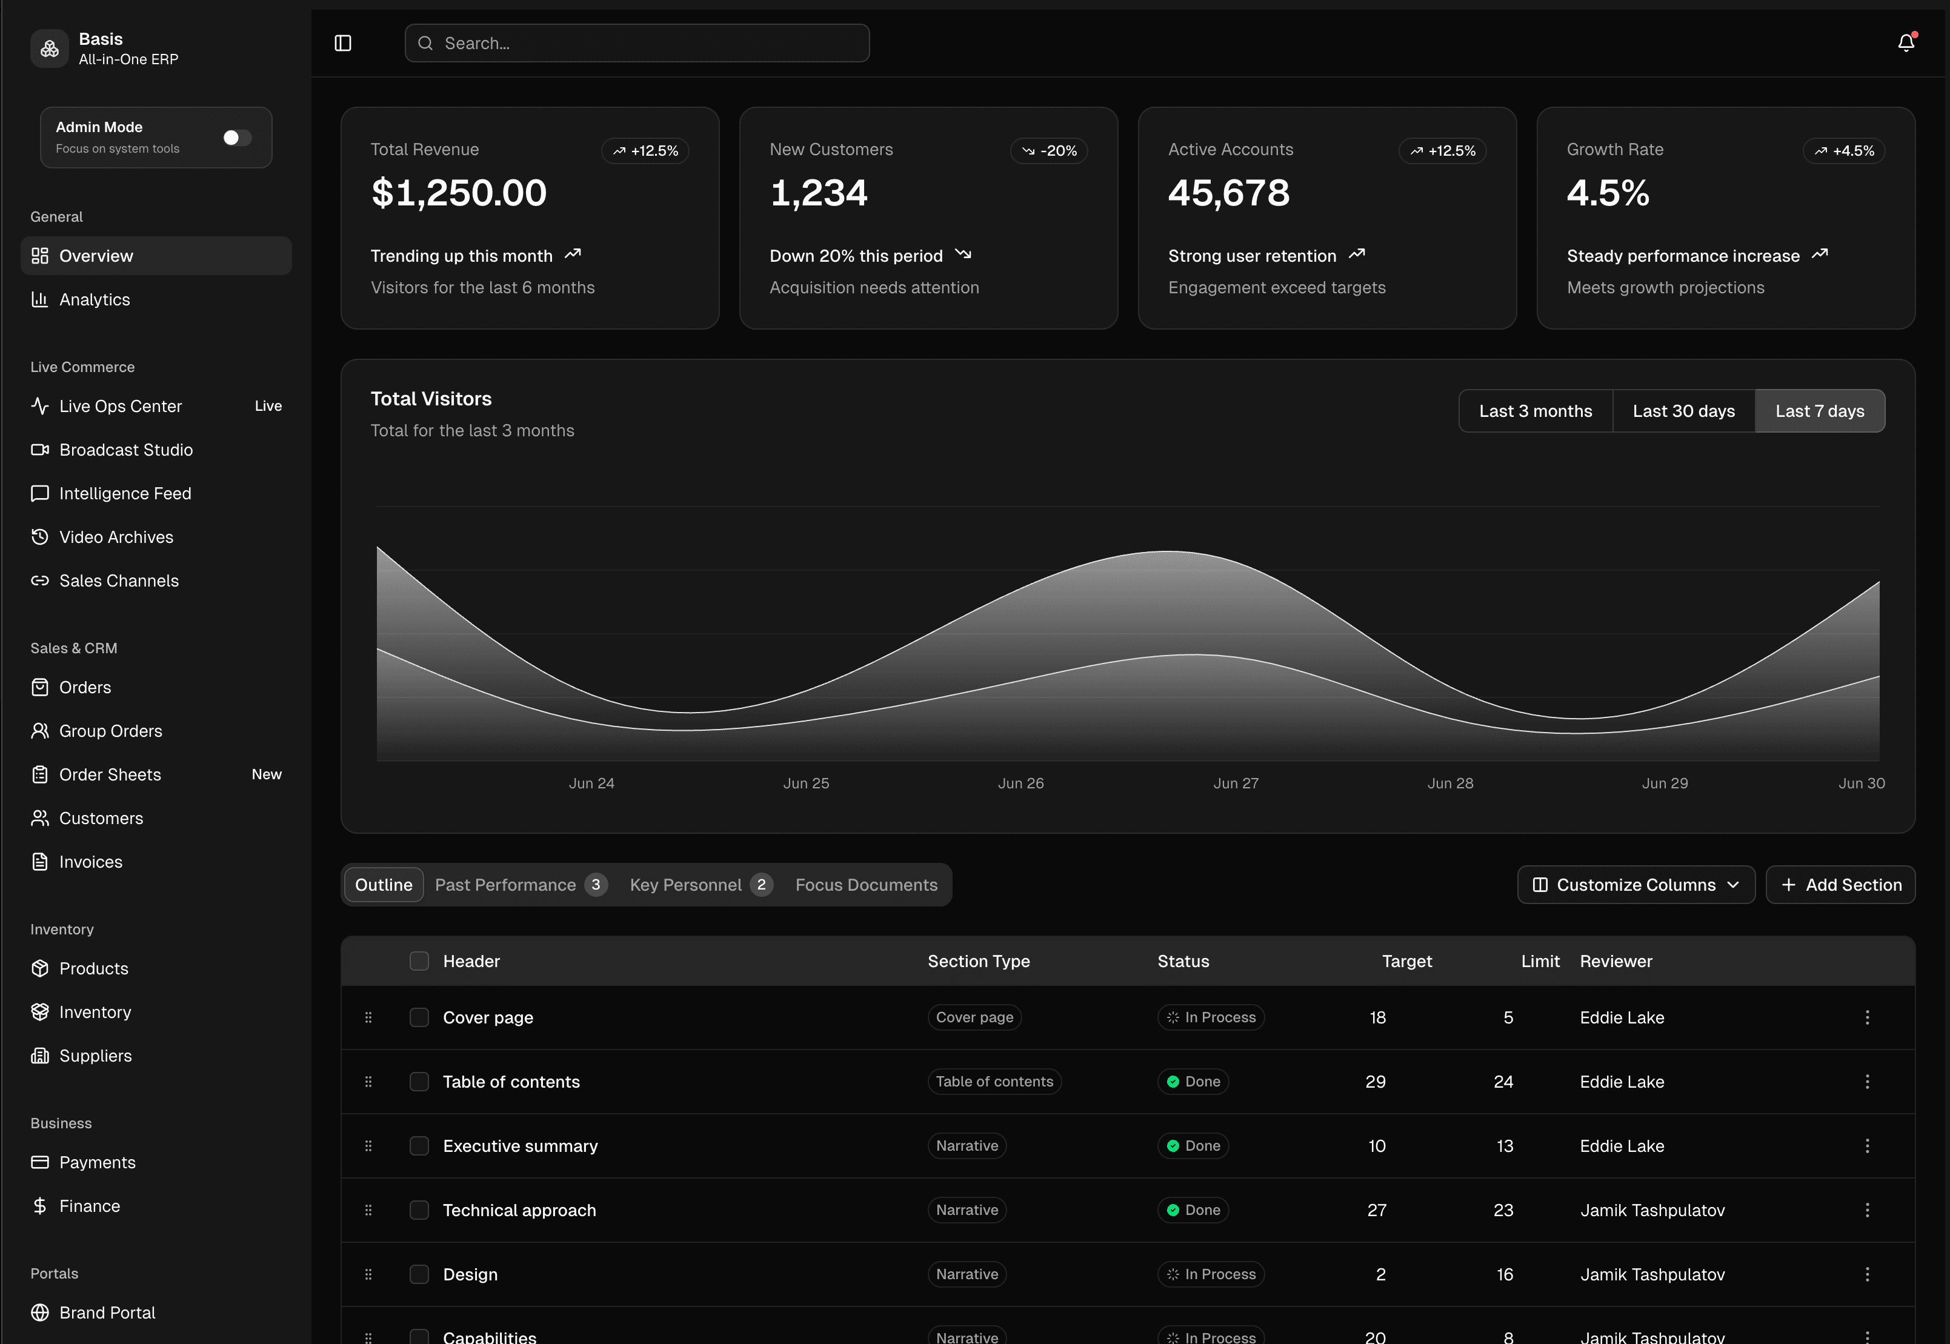Click the Invoices document icon

click(39, 862)
